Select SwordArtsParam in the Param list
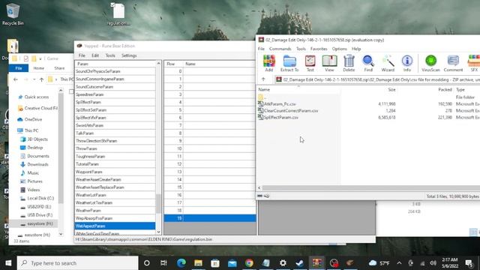480x270 pixels. point(115,125)
